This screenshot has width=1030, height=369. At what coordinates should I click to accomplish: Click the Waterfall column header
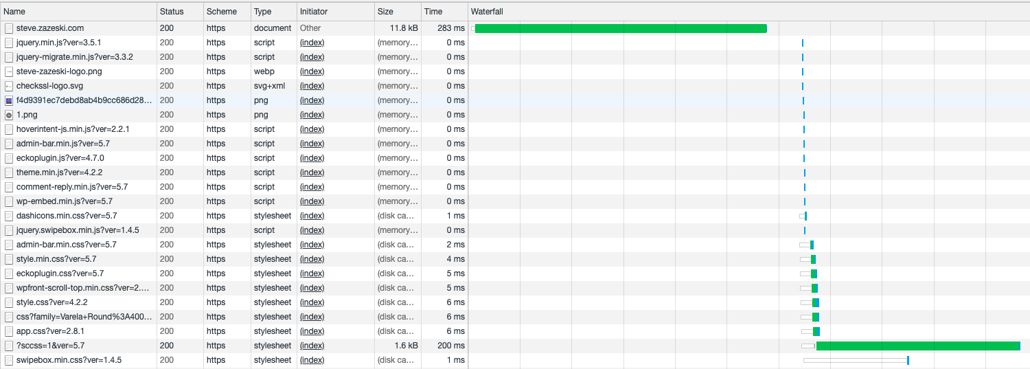pos(487,12)
